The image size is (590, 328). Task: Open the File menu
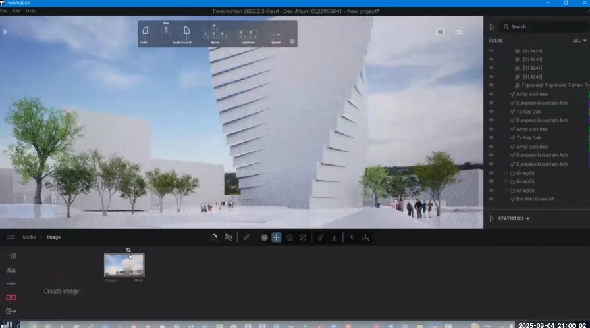[x=4, y=11]
